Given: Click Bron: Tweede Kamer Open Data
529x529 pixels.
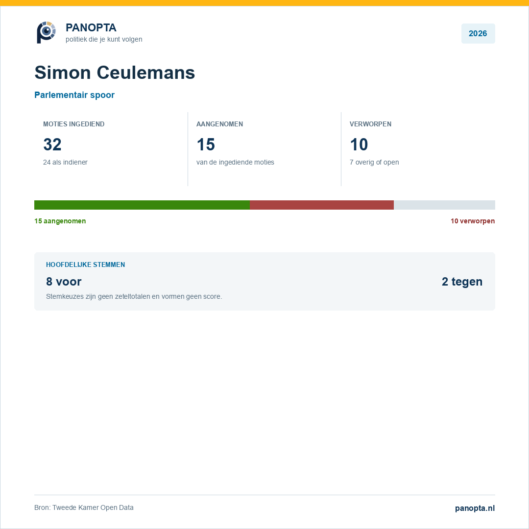Looking at the screenshot, I should click(x=84, y=507).
